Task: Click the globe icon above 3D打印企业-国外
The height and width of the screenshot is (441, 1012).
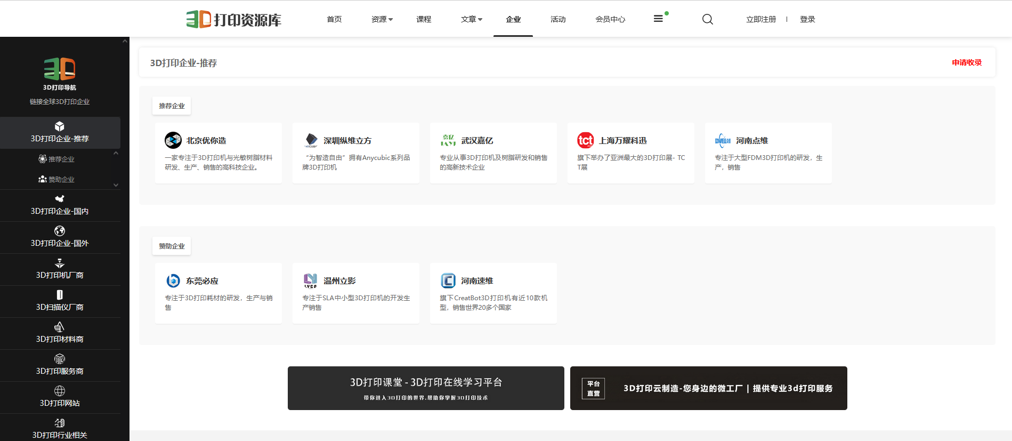Action: pyautogui.click(x=60, y=231)
